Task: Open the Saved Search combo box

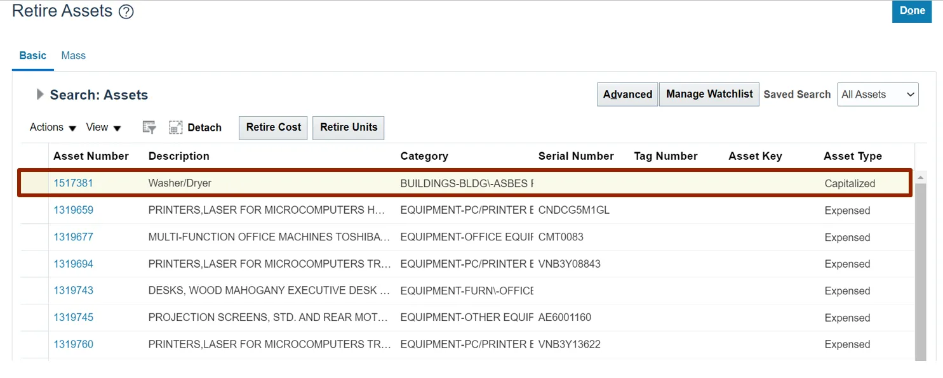Action: (878, 94)
